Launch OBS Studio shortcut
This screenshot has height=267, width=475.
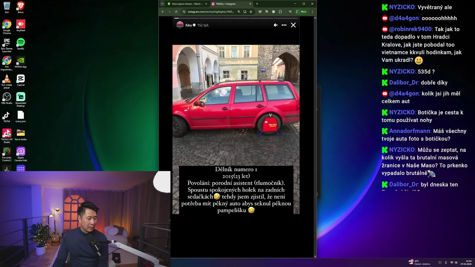click(7, 98)
